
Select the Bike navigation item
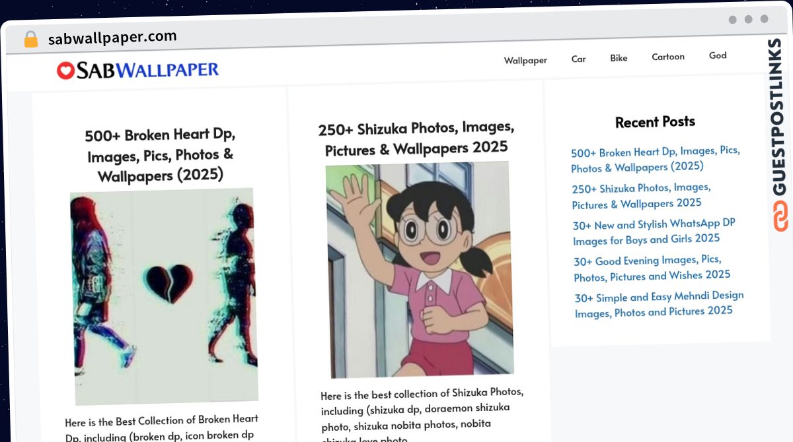tap(619, 58)
